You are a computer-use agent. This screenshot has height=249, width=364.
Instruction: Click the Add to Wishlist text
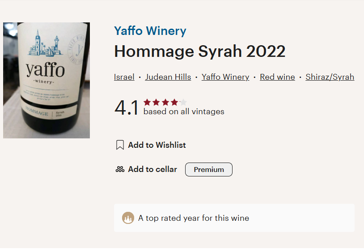point(157,145)
